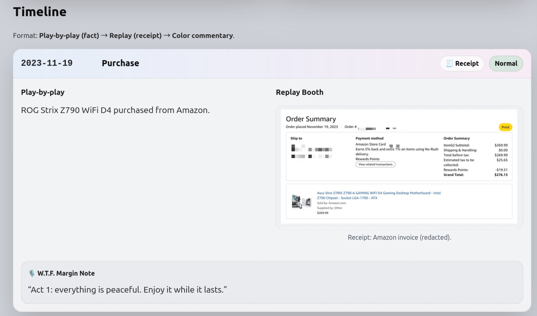Switch to the Play-by-play section

[42, 92]
